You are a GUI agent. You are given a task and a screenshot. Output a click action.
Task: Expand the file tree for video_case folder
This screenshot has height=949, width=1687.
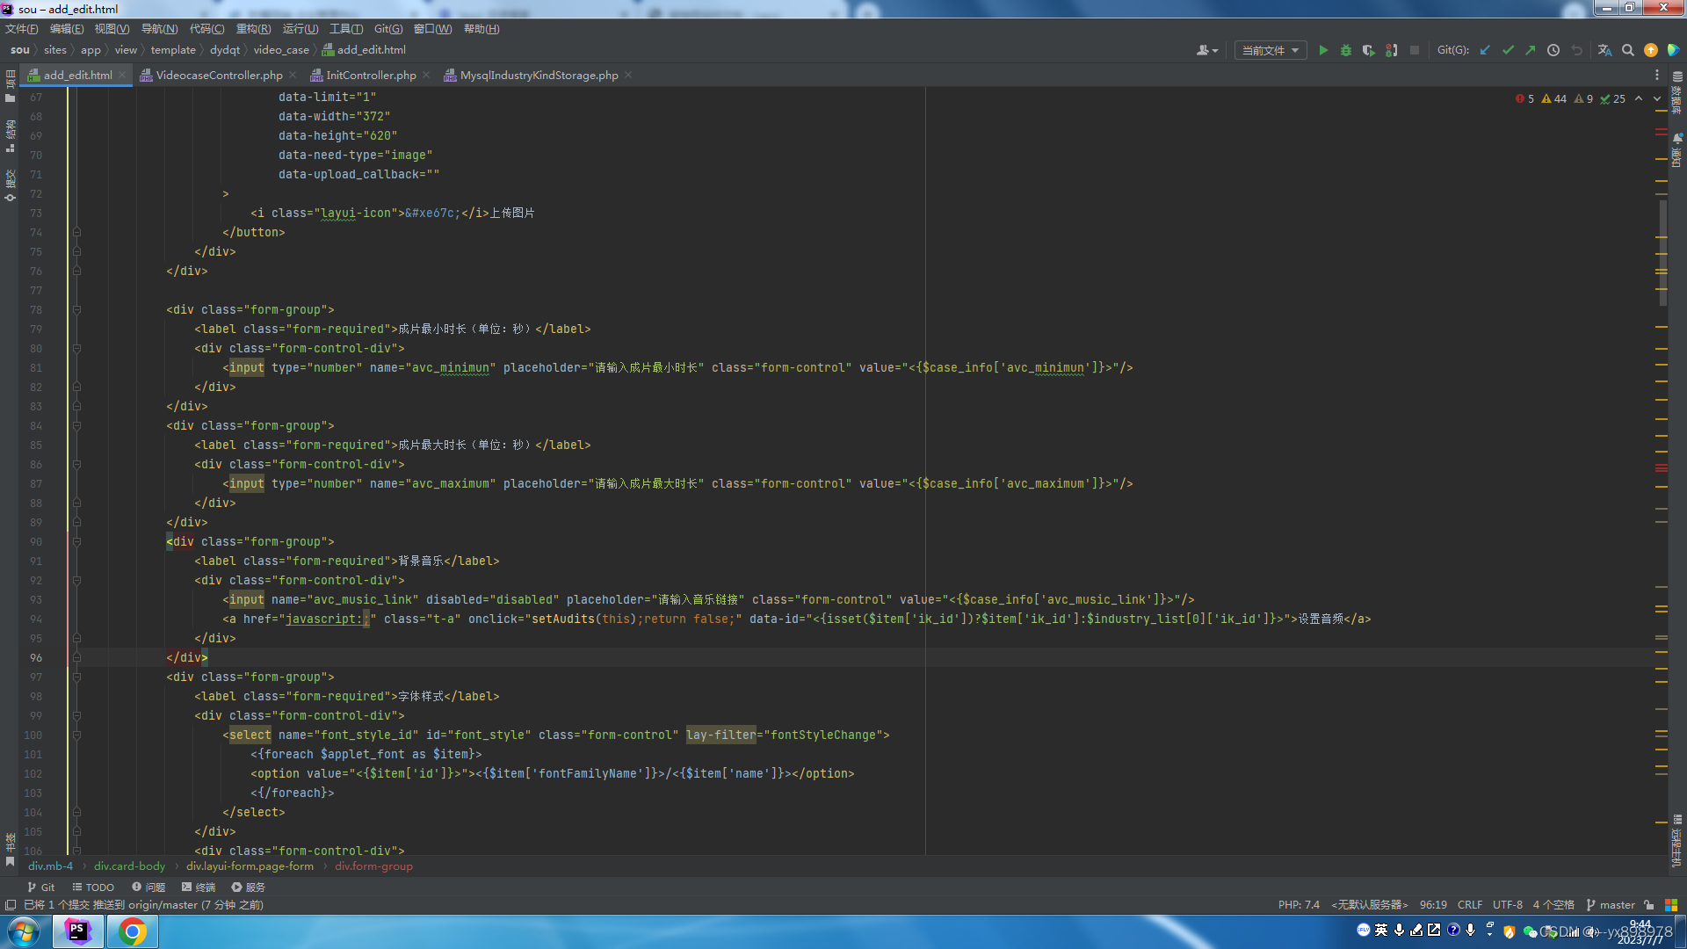pyautogui.click(x=283, y=48)
